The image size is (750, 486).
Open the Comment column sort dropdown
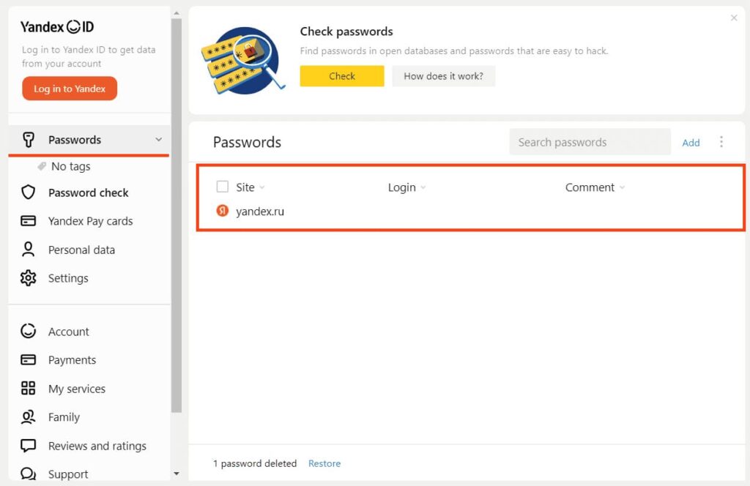pos(622,188)
